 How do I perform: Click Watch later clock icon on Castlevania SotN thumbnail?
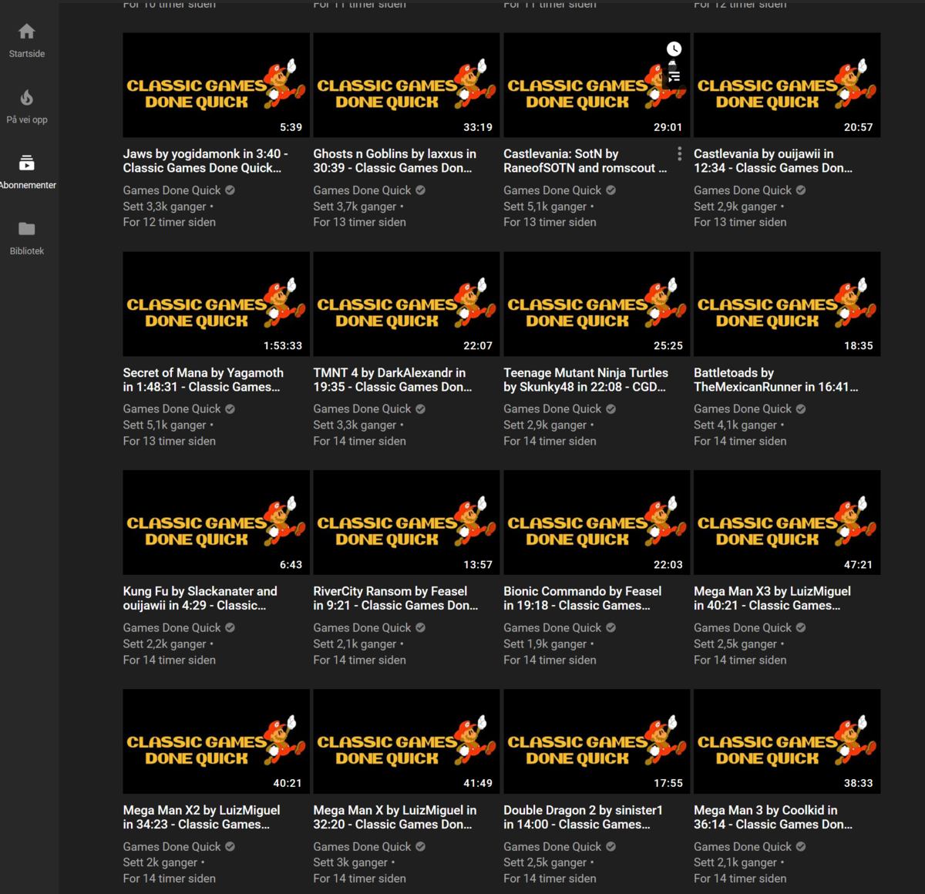674,49
